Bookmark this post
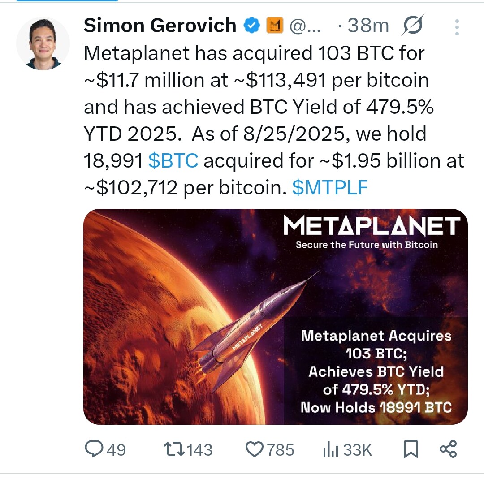Screen dimensions: 484x479 pyautogui.click(x=411, y=449)
